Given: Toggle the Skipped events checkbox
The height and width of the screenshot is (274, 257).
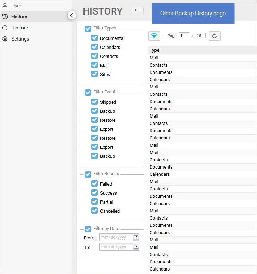Looking at the screenshot, I should 95,102.
